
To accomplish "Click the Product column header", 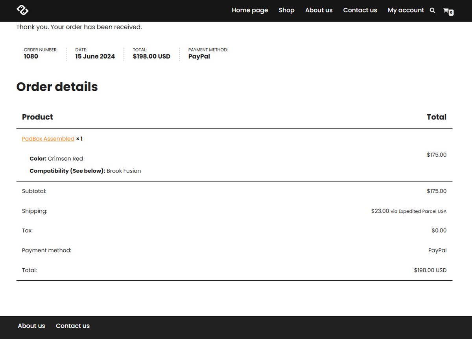I will click(x=37, y=117).
